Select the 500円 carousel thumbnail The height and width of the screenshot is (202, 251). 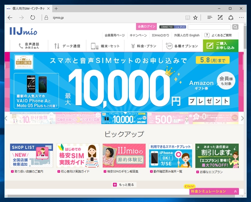click(x=170, y=118)
